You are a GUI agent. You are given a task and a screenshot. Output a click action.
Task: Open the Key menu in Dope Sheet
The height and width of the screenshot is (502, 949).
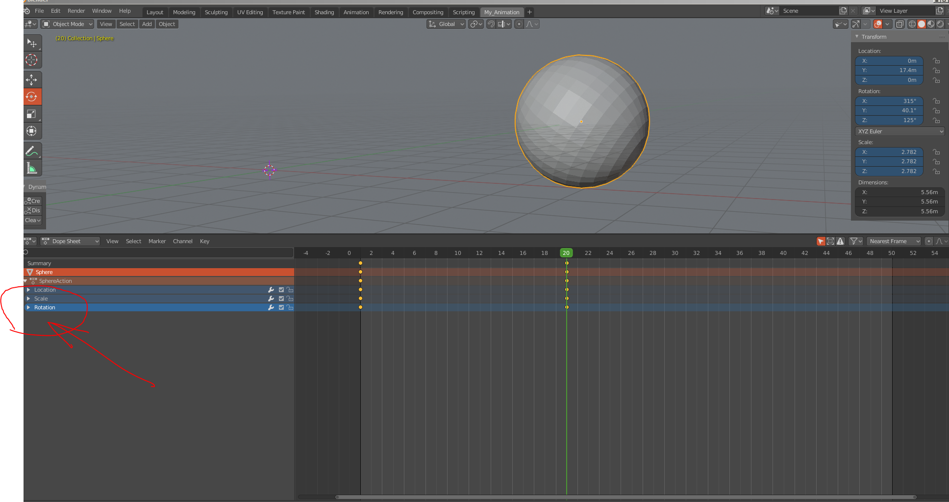204,241
